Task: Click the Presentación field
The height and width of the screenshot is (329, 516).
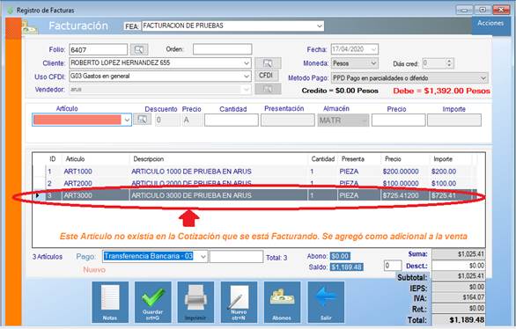Action: tap(288, 120)
